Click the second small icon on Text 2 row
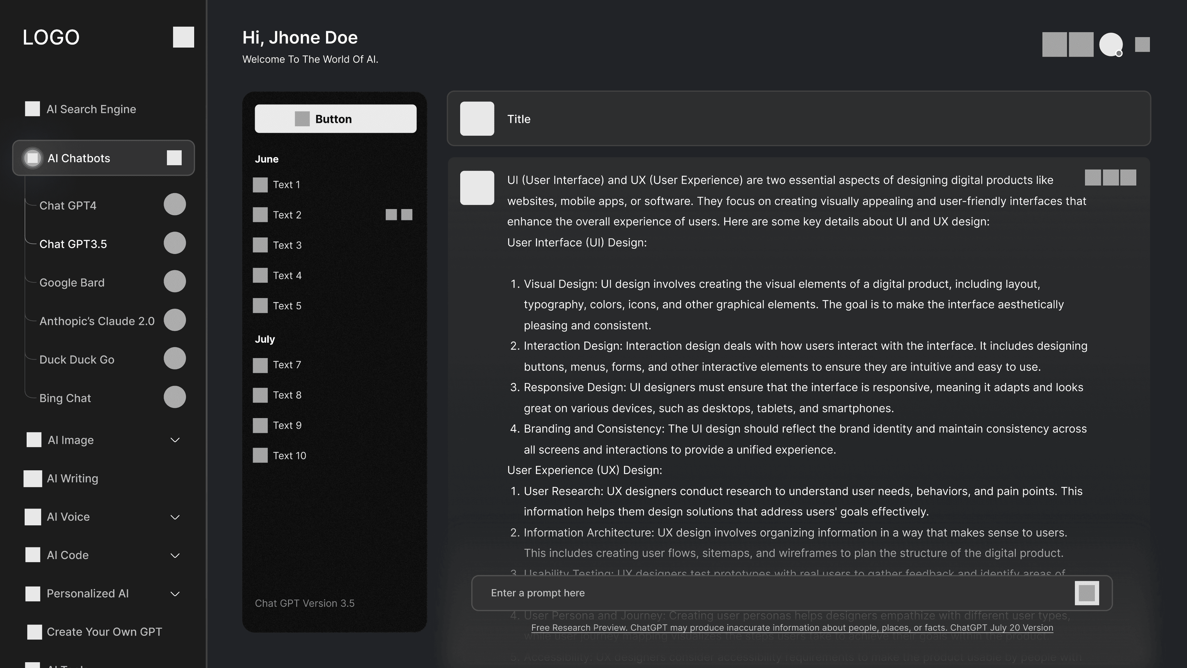Screen dimensions: 1187x668 point(407,214)
